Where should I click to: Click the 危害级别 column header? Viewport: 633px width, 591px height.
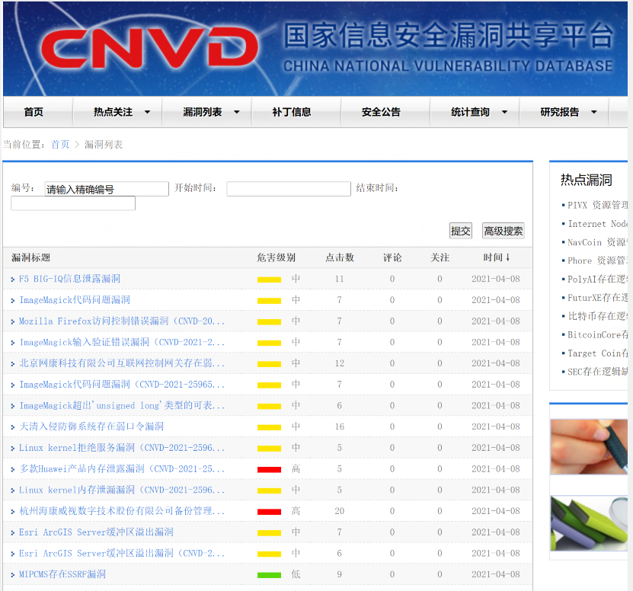point(277,257)
